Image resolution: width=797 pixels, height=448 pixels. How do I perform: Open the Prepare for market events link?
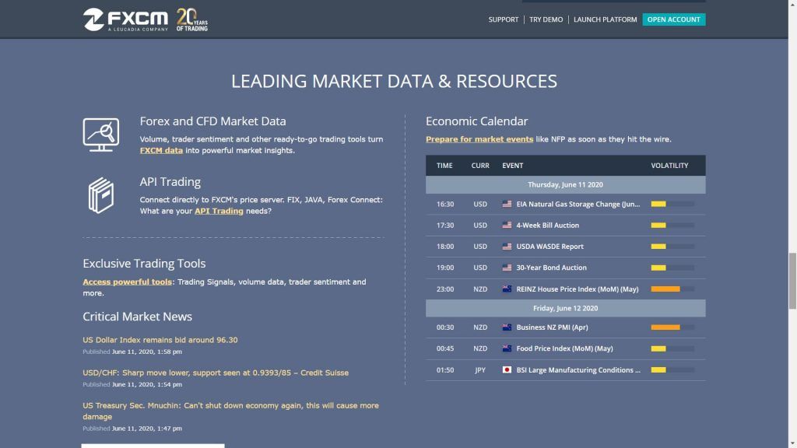click(479, 139)
